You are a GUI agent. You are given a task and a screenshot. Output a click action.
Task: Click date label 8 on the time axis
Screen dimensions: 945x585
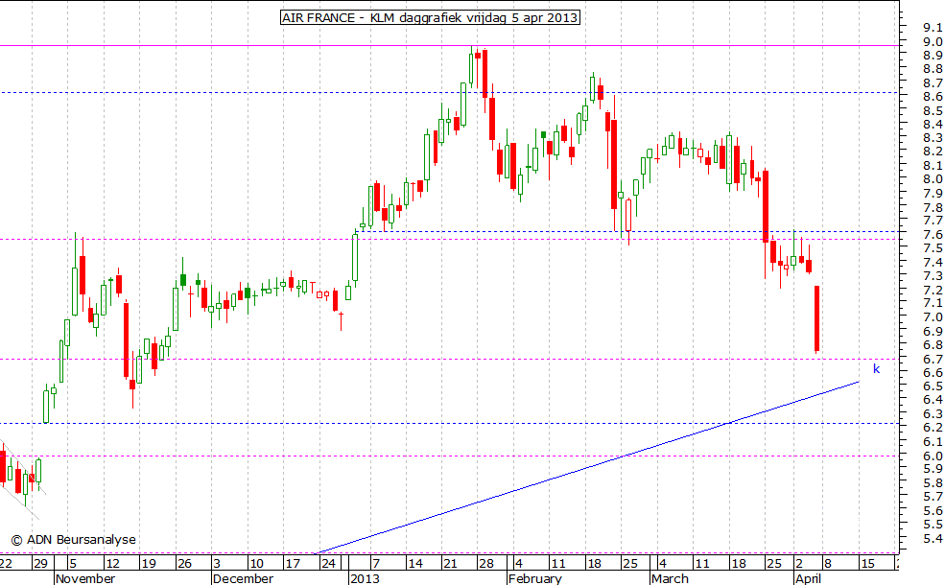coord(828,563)
